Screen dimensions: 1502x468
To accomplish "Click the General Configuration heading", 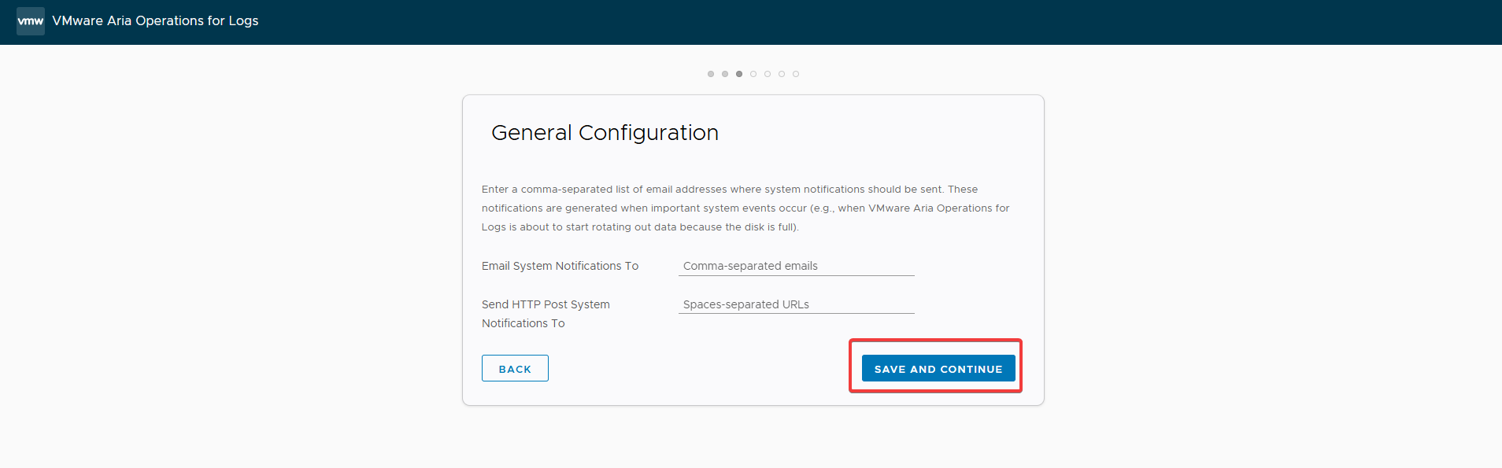I will pyautogui.click(x=605, y=133).
